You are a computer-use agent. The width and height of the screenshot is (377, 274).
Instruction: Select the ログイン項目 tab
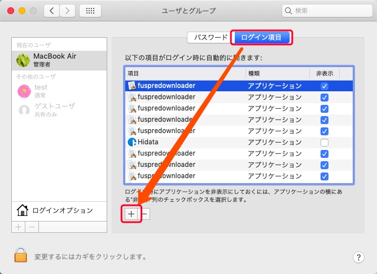click(x=261, y=37)
